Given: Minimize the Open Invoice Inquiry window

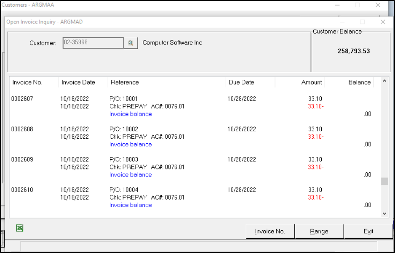Looking at the screenshot, I should pos(342,22).
